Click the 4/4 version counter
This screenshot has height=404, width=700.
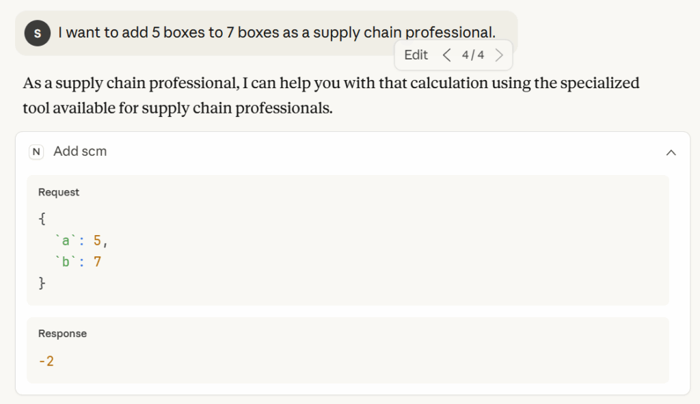point(473,55)
